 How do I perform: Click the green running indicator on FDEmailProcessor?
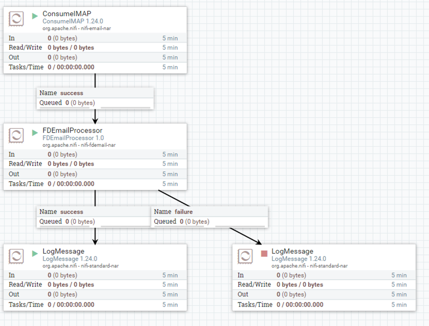click(x=35, y=133)
